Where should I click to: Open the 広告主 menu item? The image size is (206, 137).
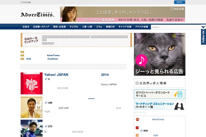(x=26, y=27)
